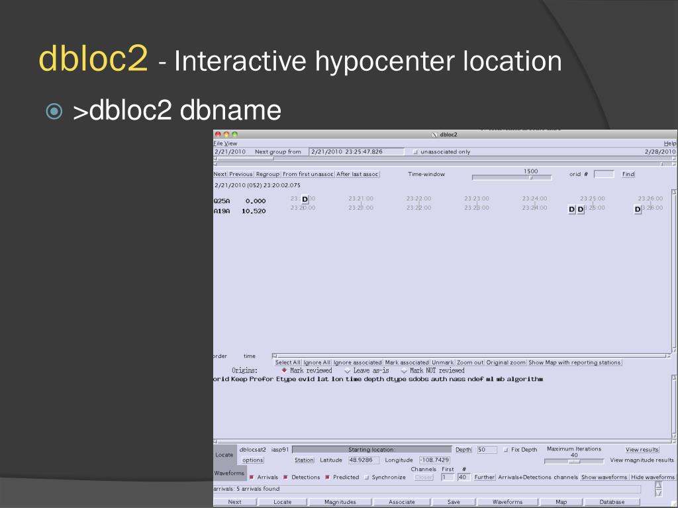Click the Next button beside Previous
The width and height of the screenshot is (678, 508).
coord(220,174)
